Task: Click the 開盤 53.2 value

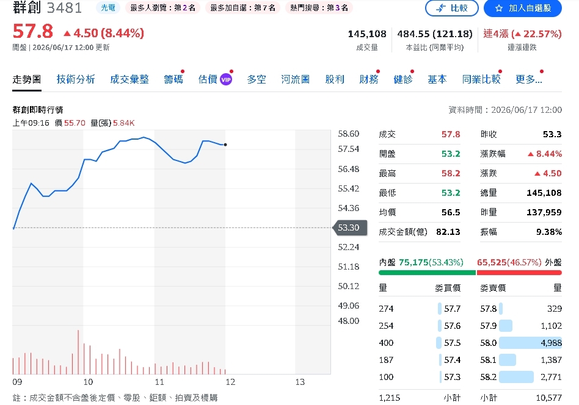Action: click(451, 154)
